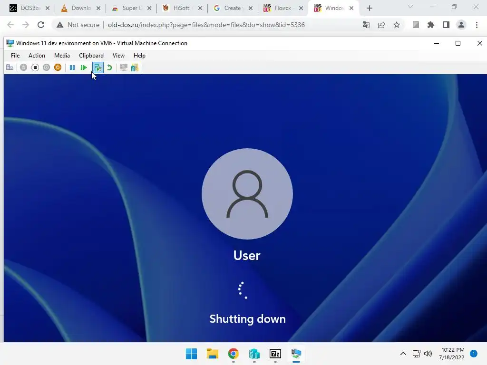The image size is (487, 365).
Task: Open the Chrome three-dot menu
Action: tap(477, 25)
